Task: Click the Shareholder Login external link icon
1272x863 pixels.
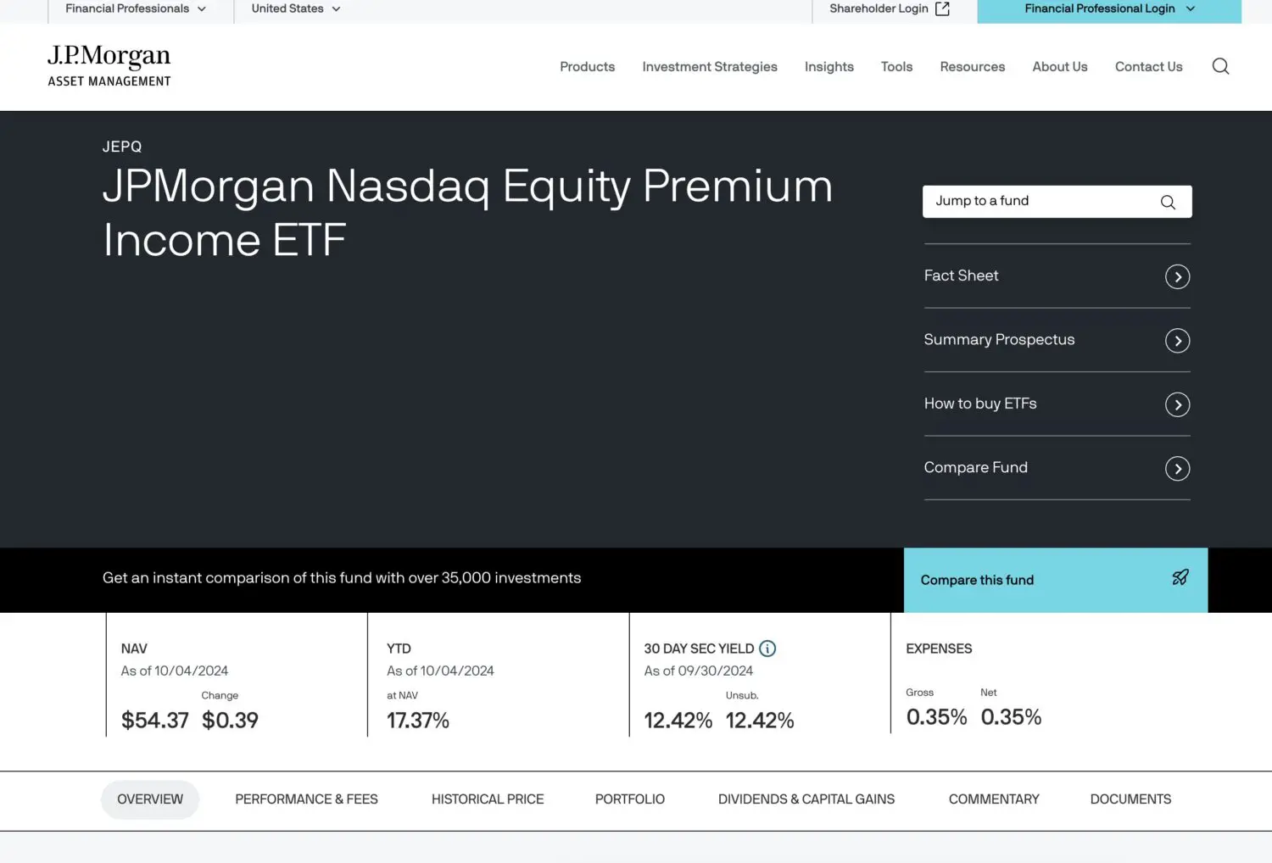Action: point(941,8)
